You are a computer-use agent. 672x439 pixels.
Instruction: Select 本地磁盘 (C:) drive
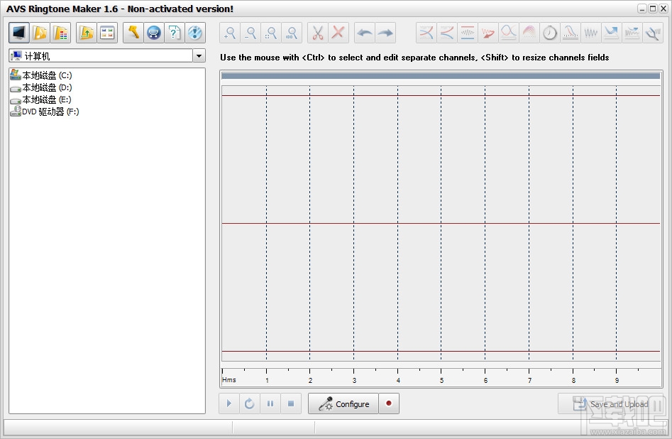click(x=41, y=75)
